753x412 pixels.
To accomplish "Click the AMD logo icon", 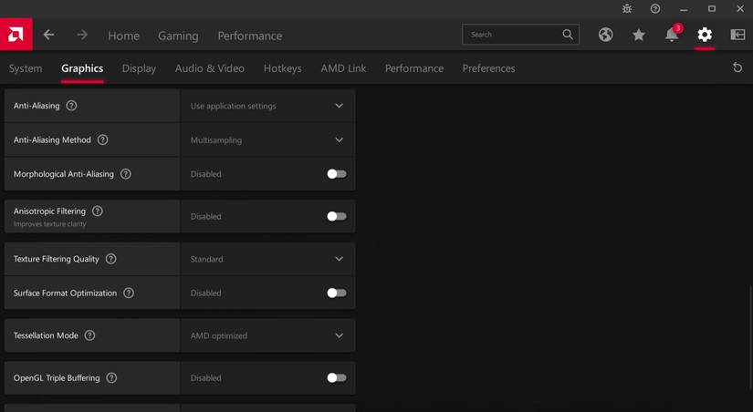I will [x=16, y=35].
